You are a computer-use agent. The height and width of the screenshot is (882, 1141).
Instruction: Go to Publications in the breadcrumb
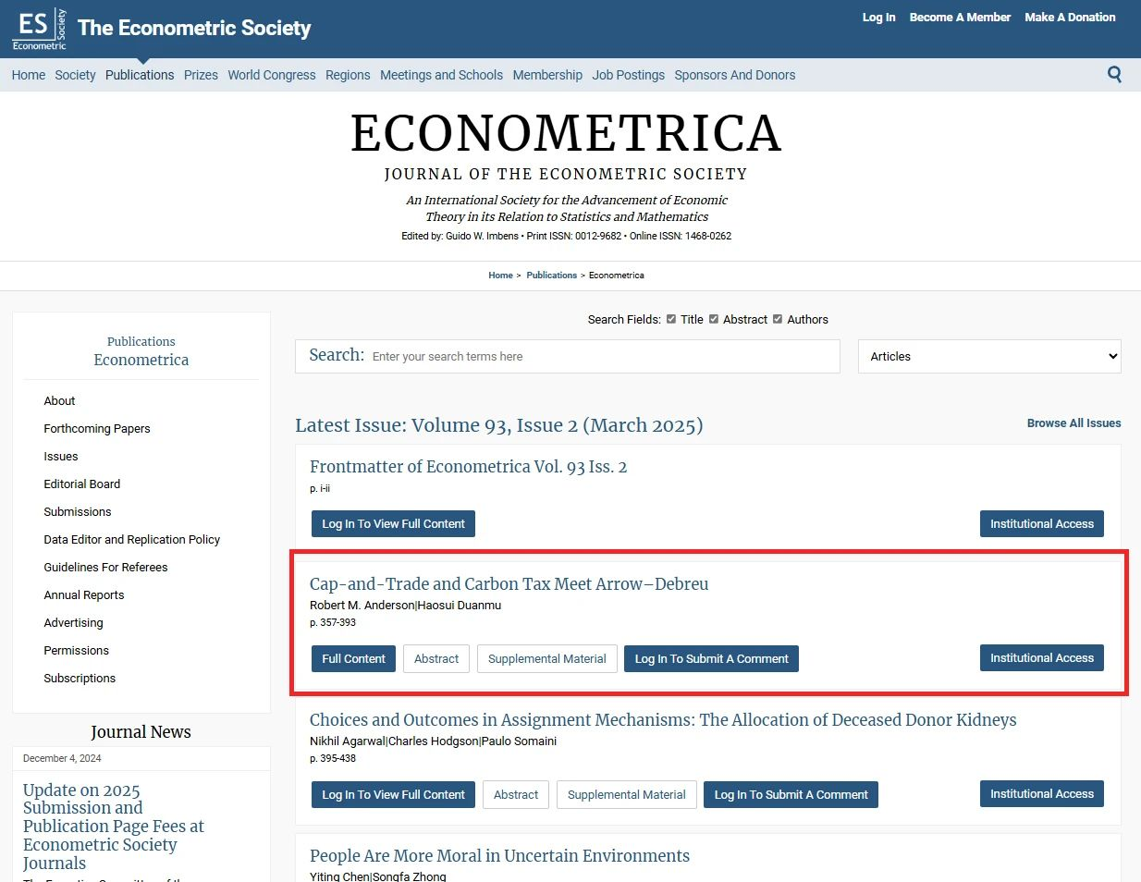pyautogui.click(x=551, y=276)
